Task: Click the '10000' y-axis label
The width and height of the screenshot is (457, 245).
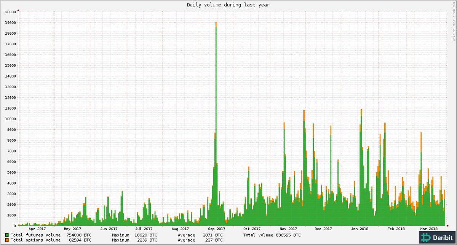Action: coord(10,119)
